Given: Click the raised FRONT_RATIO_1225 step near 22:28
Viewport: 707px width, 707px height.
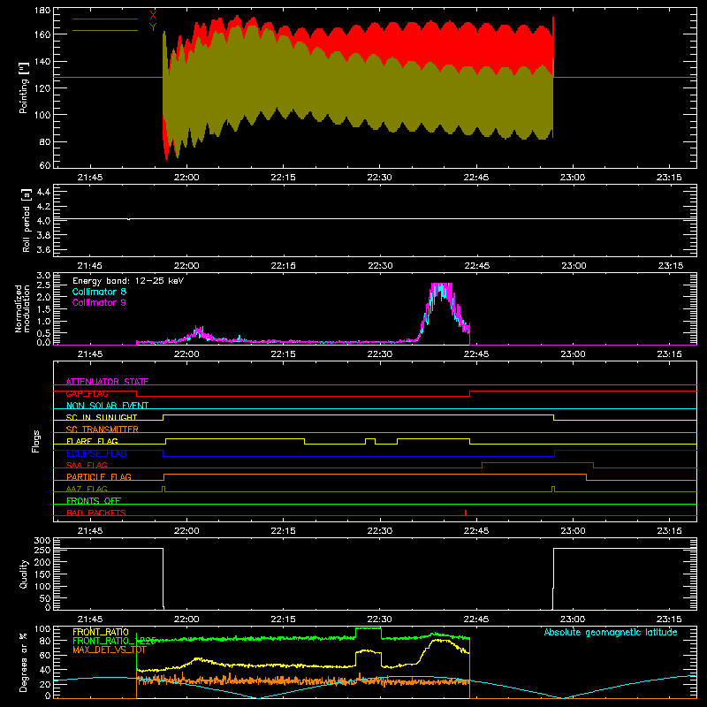Looking at the screenshot, I should pyautogui.click(x=369, y=628).
